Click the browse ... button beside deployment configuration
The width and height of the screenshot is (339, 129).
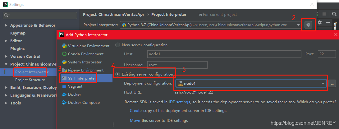click(x=332, y=83)
